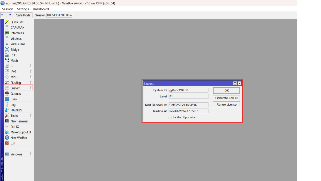Click the RADIUS icon in sidebar
The height and width of the screenshot is (181, 321).
tap(7, 110)
